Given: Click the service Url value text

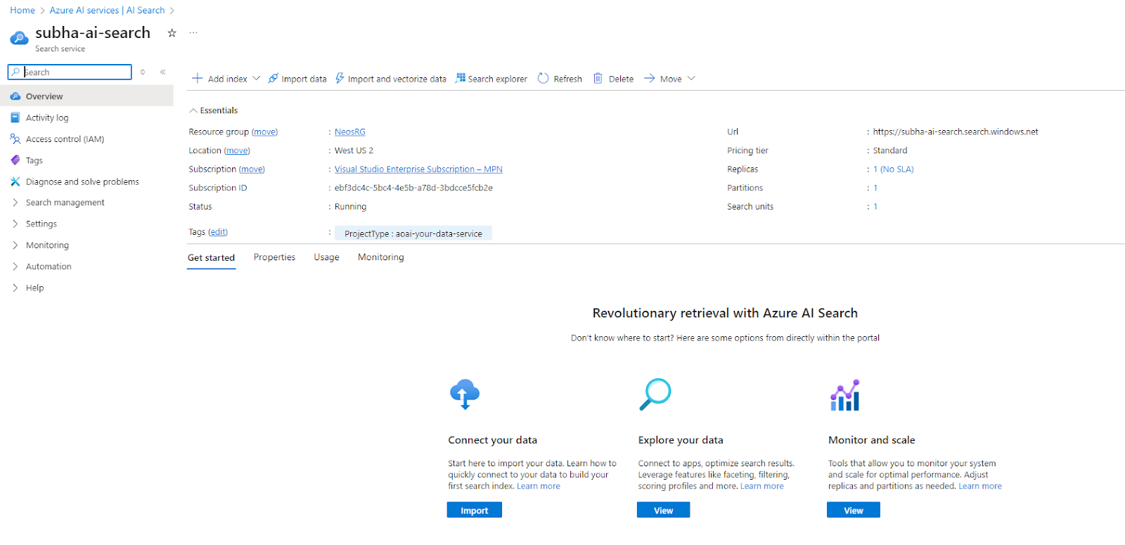Looking at the screenshot, I should [956, 132].
